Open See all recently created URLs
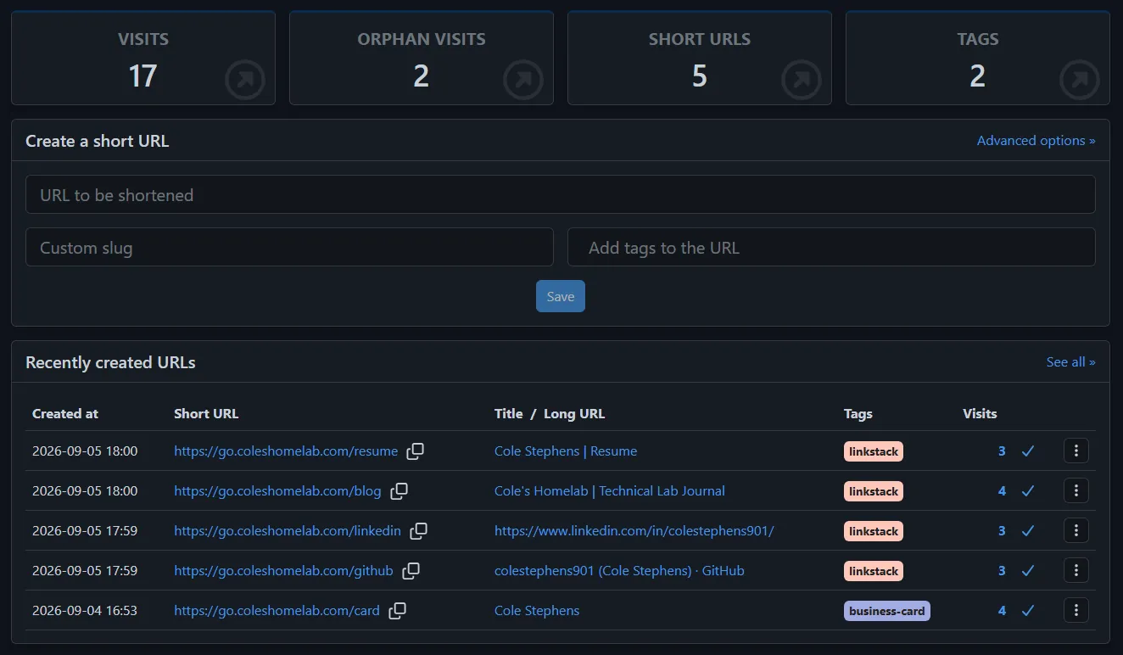This screenshot has width=1123, height=655. pos(1070,362)
